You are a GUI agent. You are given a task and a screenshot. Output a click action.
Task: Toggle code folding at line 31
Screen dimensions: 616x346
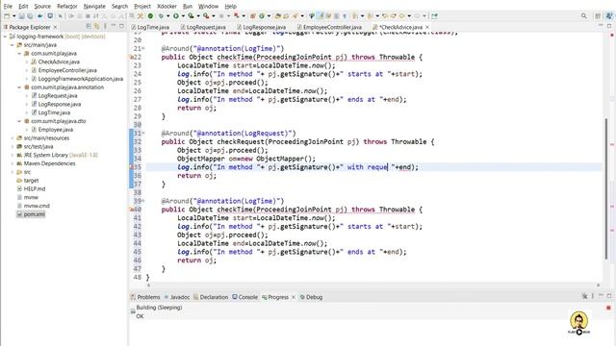pyautogui.click(x=143, y=134)
